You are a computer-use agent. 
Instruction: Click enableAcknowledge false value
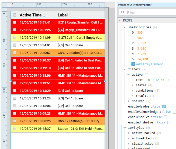166,112
